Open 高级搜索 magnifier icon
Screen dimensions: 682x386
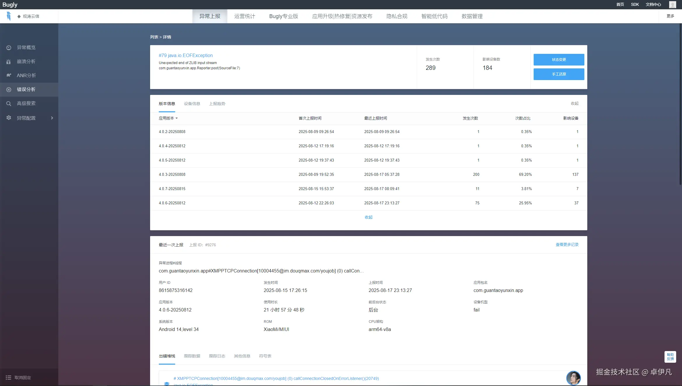(9, 104)
